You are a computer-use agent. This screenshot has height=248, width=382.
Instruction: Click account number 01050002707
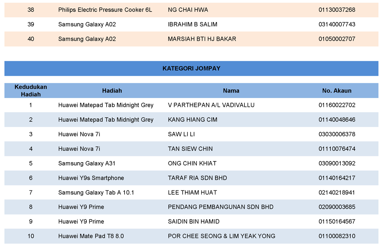pyautogui.click(x=337, y=39)
